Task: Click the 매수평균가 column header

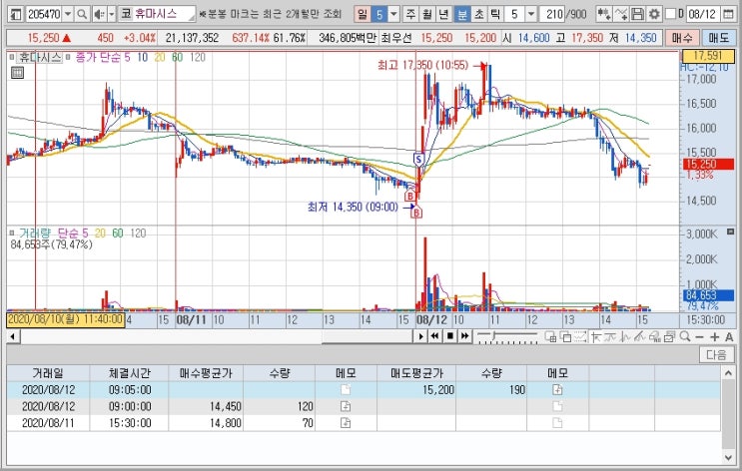Action: (x=206, y=373)
